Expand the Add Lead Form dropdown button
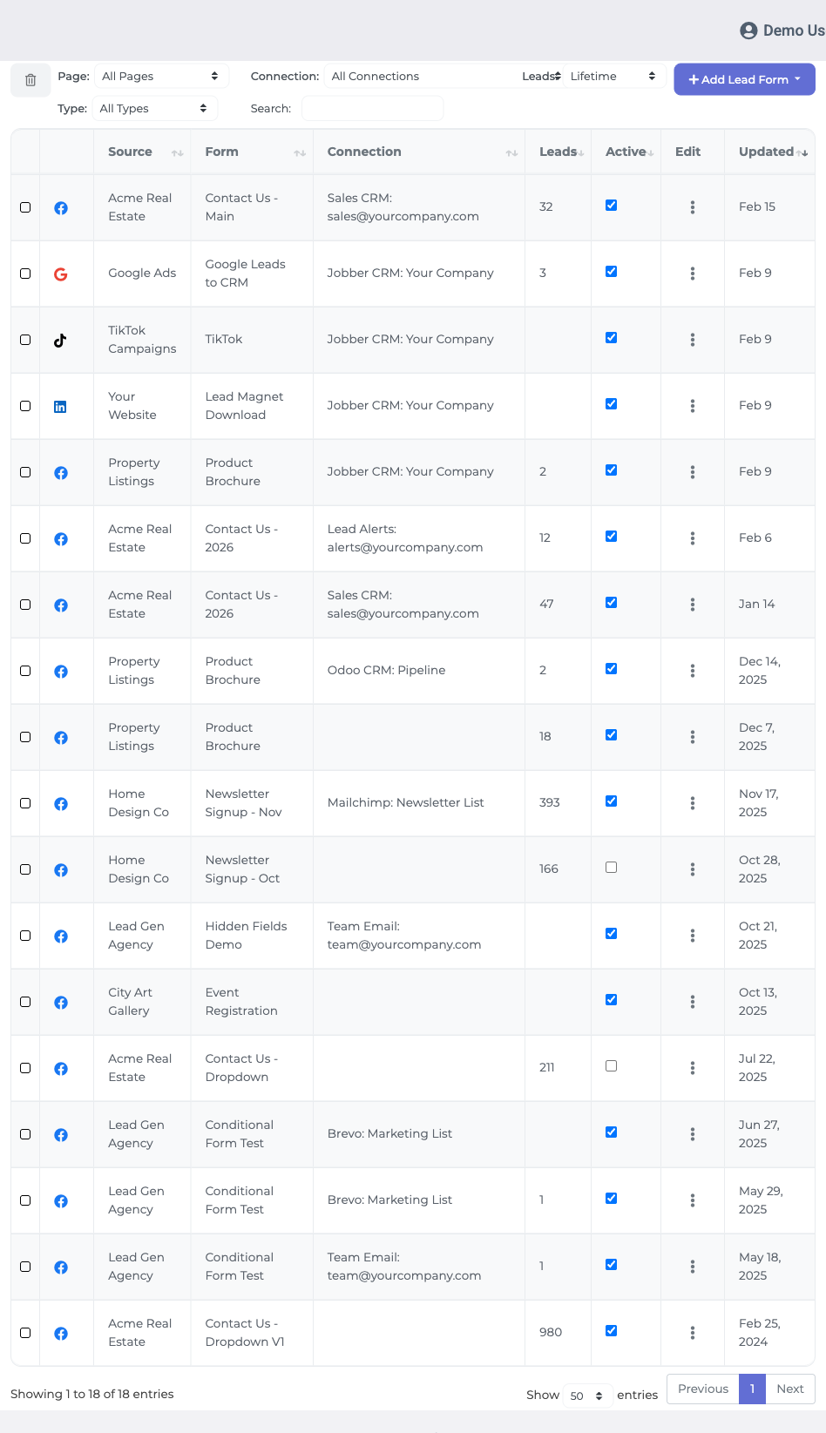The width and height of the screenshot is (826, 1433). (x=744, y=79)
